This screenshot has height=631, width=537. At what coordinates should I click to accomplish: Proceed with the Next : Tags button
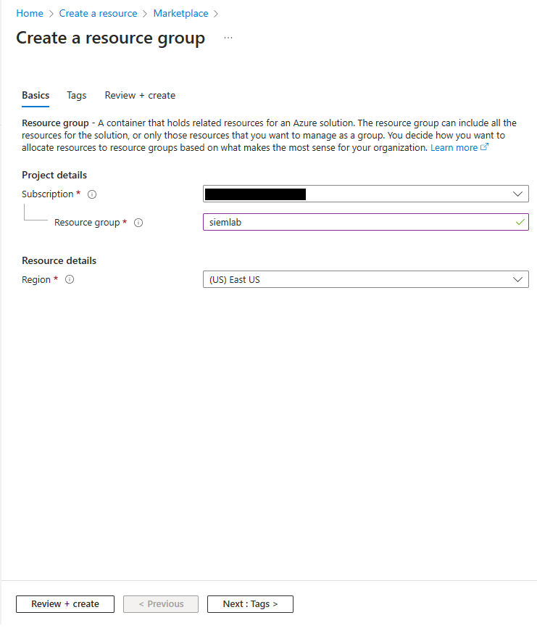tap(250, 604)
